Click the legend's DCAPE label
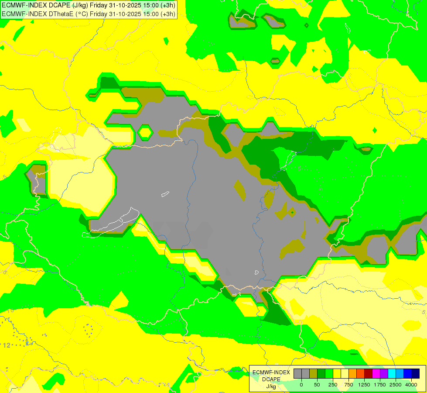Screen dimensions: 427x393 [x=271, y=379]
